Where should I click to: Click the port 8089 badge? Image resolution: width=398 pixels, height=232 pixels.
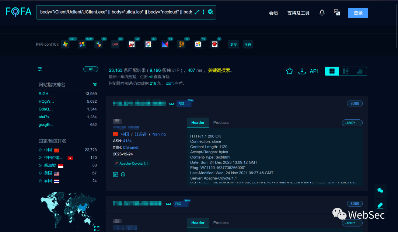coord(355,204)
